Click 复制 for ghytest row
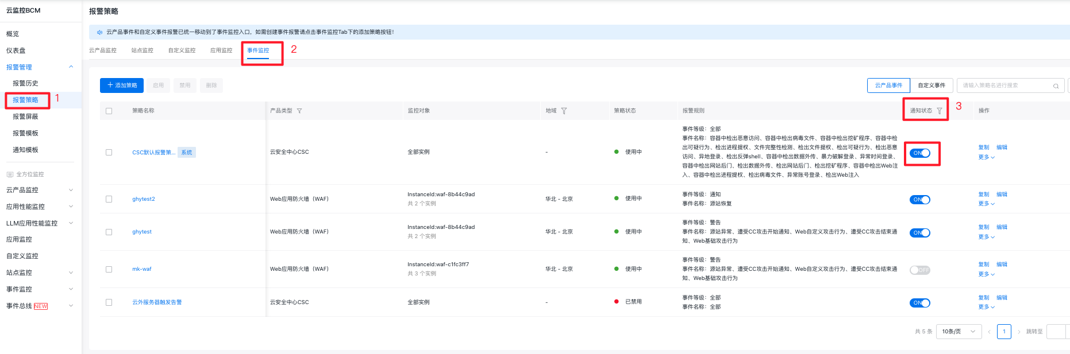Screen dimensions: 1070x354 coord(984,227)
